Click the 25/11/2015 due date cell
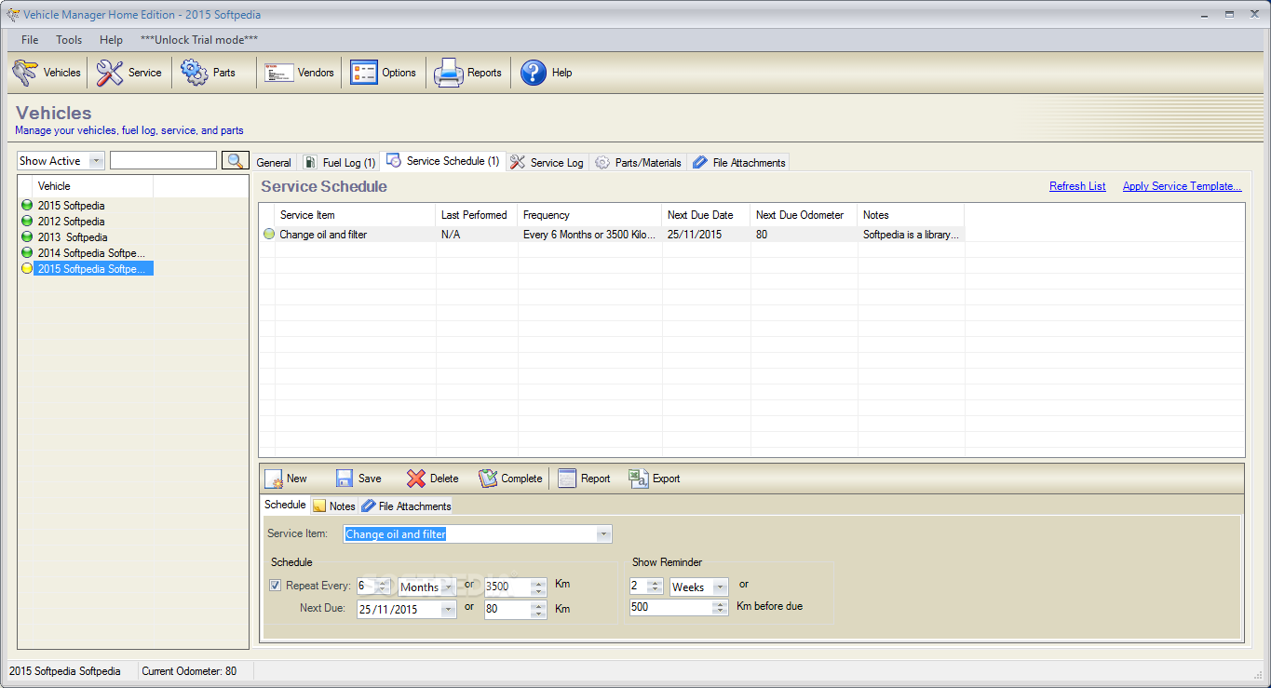1271x688 pixels. click(x=706, y=235)
